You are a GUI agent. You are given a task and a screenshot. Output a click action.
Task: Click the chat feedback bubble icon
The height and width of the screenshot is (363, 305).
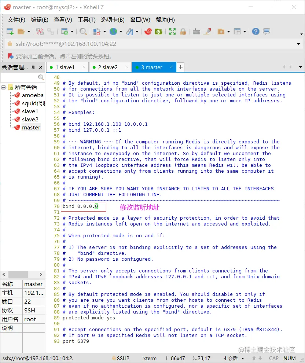267,32
